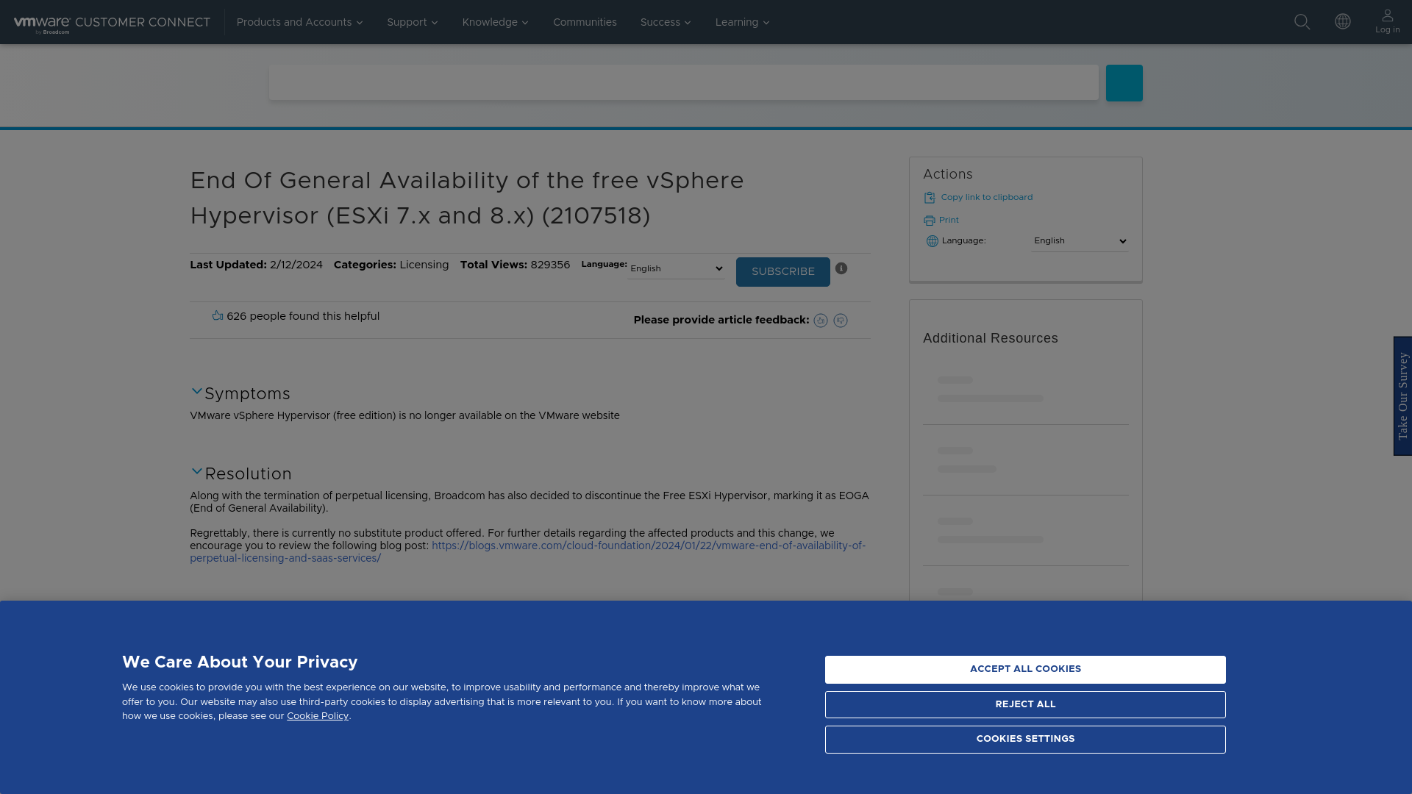Open article Language dropdown next to Subscribe

pyautogui.click(x=677, y=269)
